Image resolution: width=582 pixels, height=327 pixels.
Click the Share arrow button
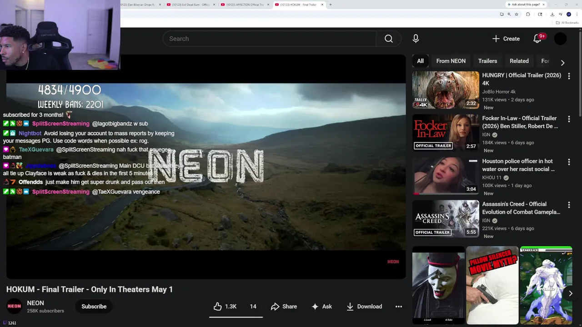point(284,307)
